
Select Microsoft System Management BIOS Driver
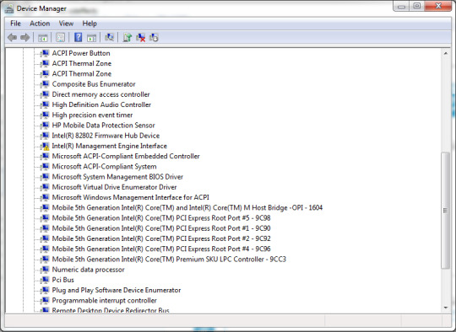pos(117,177)
